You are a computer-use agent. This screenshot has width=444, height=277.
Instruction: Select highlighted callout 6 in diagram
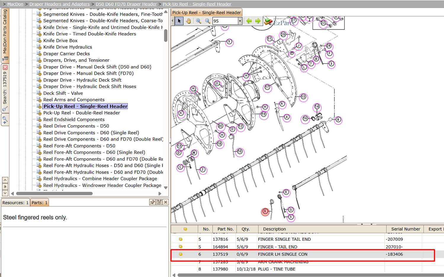265,211
